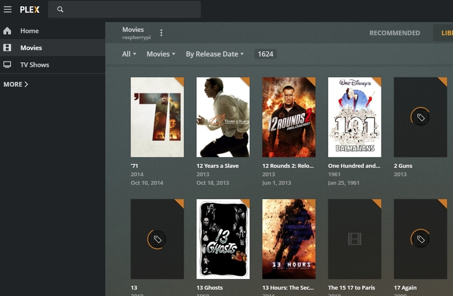
Task: Click the Jun 1, 2013 release date
Action: (x=276, y=183)
